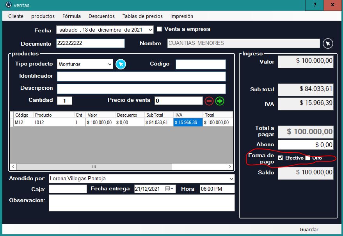Click the Sub total field in Ingreso panel
Image resolution: width=343 pixels, height=236 pixels.
point(306,90)
